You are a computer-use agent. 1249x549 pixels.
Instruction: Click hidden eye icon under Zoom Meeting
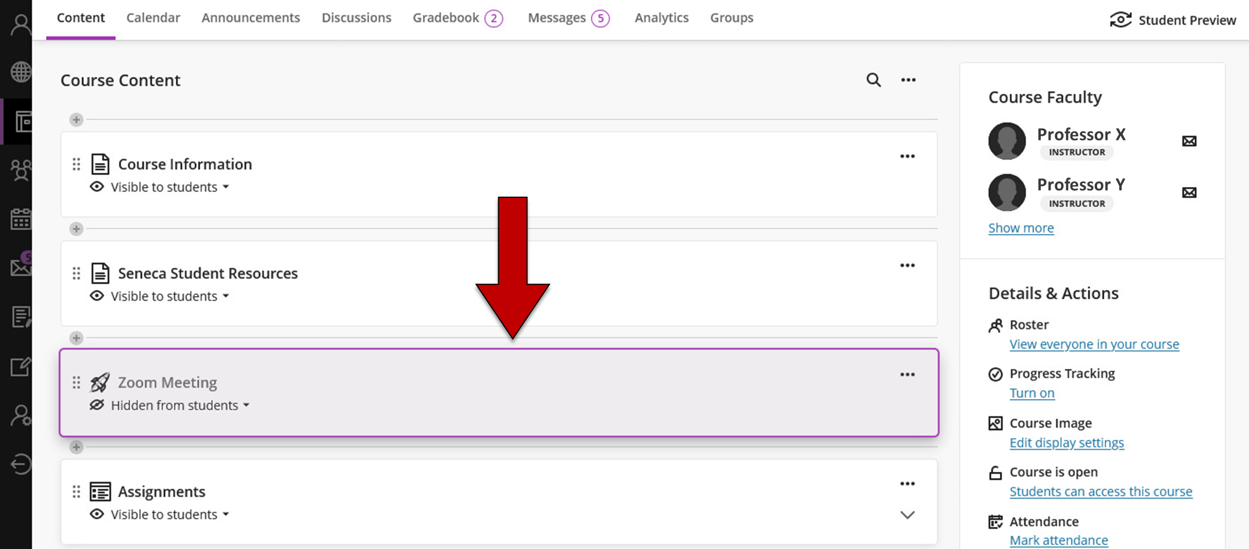click(x=97, y=405)
